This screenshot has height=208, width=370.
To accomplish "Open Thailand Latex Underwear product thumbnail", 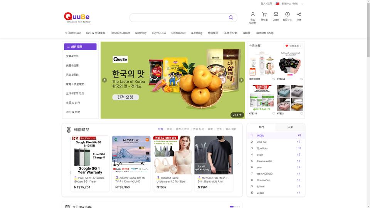I will (x=172, y=155).
